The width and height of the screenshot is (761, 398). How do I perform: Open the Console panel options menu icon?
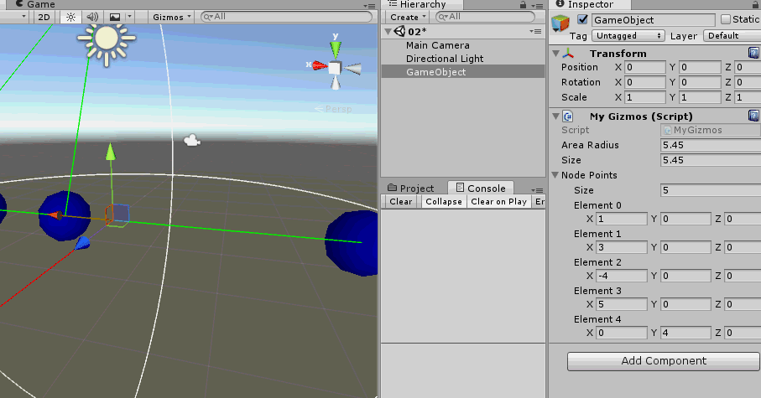point(537,190)
